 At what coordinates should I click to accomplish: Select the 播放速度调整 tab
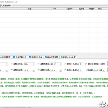tap(52, 57)
